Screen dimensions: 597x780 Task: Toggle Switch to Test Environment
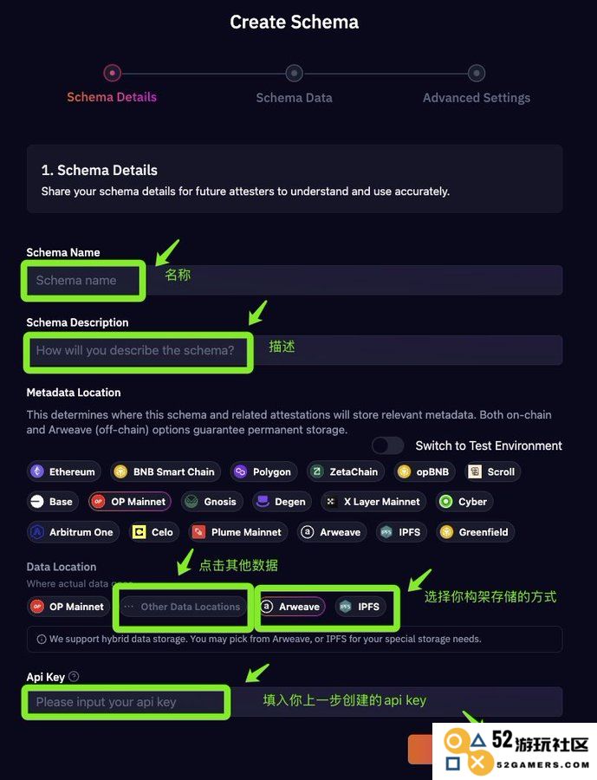(x=387, y=445)
